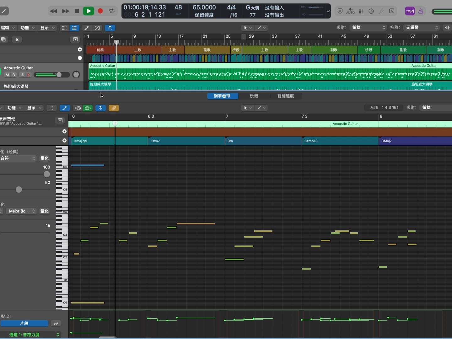Viewport: 452px width, 339px height.
Task: Adjust the strength slider set to 100
Action: coord(47,174)
